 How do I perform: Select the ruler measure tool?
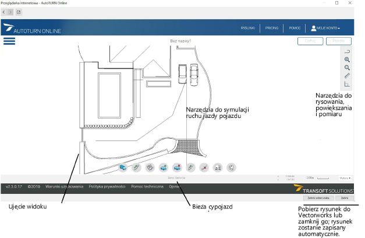(x=347, y=75)
